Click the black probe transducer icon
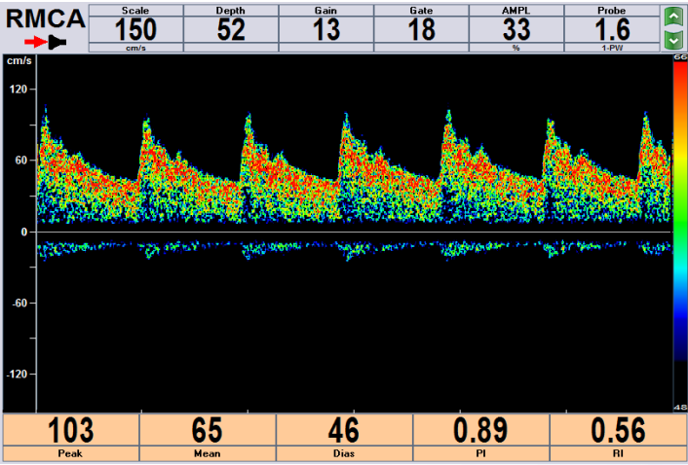688x465 pixels. pyautogui.click(x=57, y=42)
